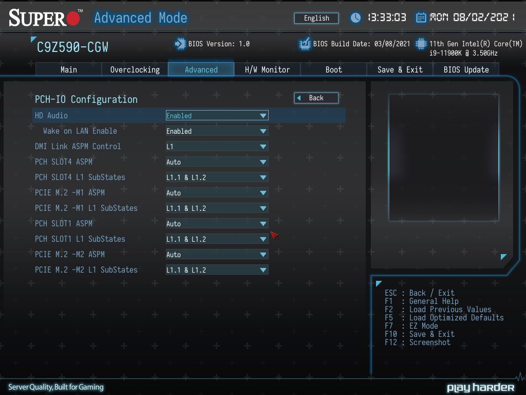Select the PCIE M.2 -M2 ASPM label

(70, 255)
